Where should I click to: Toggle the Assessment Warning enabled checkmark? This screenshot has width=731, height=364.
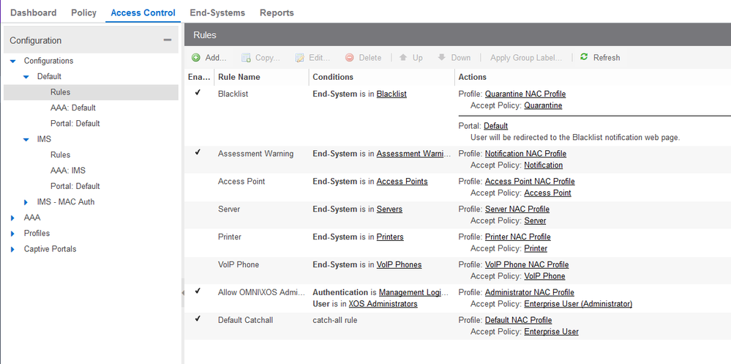(x=198, y=153)
